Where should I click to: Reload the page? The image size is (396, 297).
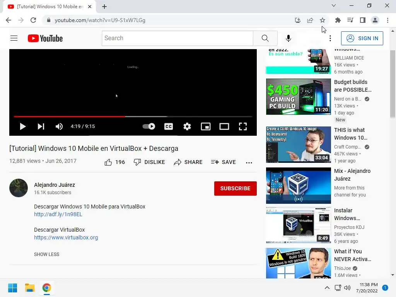[33, 20]
